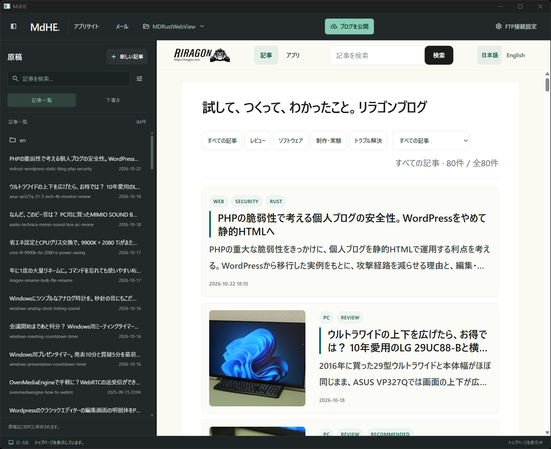This screenshot has height=449, width=551.
Task: Select the 記事 site navigation tab
Action: click(x=266, y=55)
